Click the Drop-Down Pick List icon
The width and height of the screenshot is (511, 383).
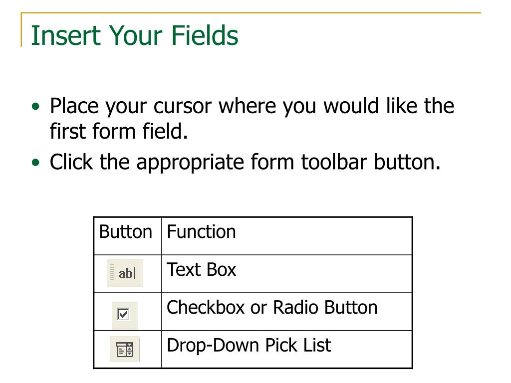click(125, 349)
